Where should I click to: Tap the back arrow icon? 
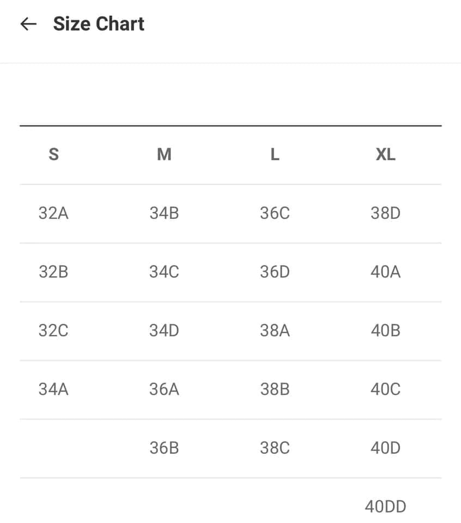(x=28, y=24)
